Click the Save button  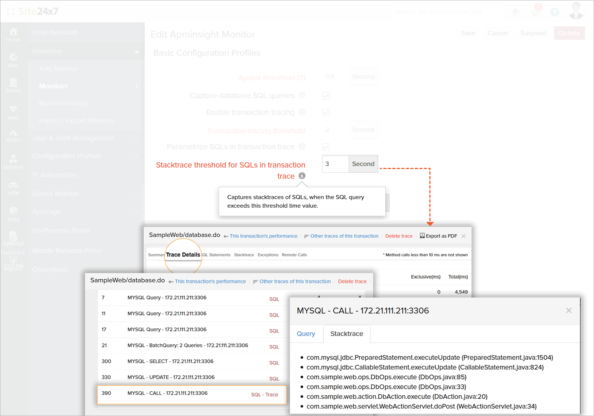[x=468, y=33]
